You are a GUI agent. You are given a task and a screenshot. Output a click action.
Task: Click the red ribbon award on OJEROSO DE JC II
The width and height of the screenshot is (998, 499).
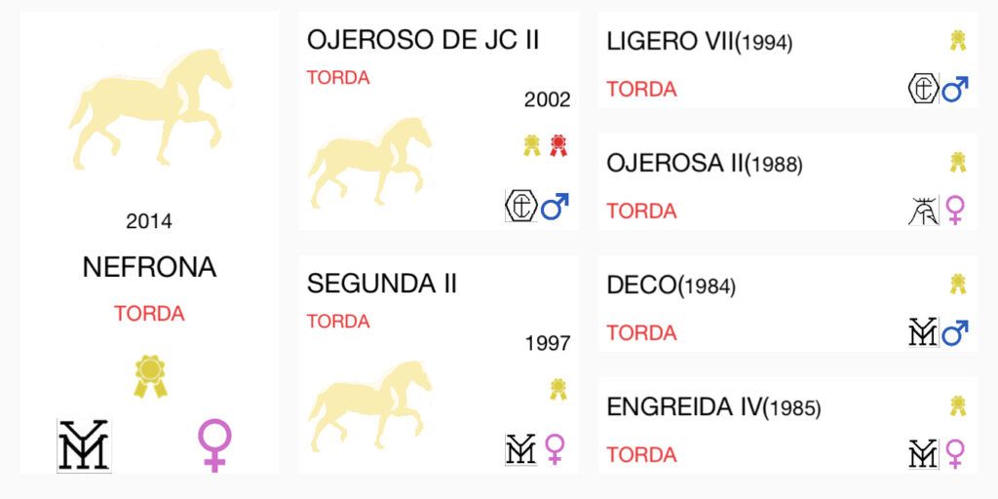click(x=558, y=146)
